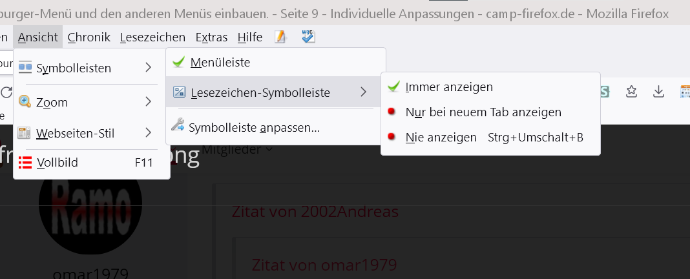Image resolution: width=690 pixels, height=279 pixels.
Task: Expand the Webseiten-Stil submenu arrow
Action: point(149,133)
